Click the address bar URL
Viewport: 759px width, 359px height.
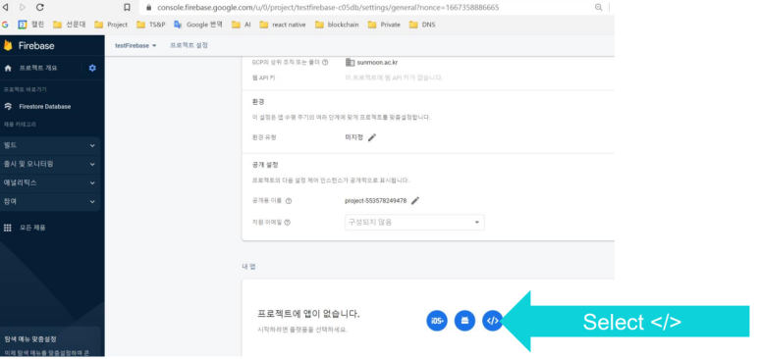[x=328, y=7]
